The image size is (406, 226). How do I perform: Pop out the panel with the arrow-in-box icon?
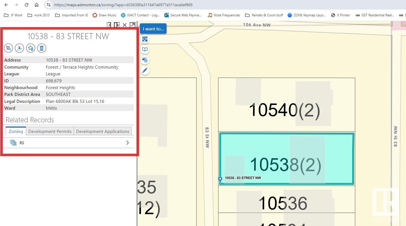point(132,25)
